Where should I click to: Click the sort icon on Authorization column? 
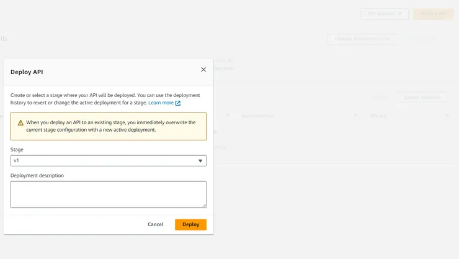coord(356,116)
